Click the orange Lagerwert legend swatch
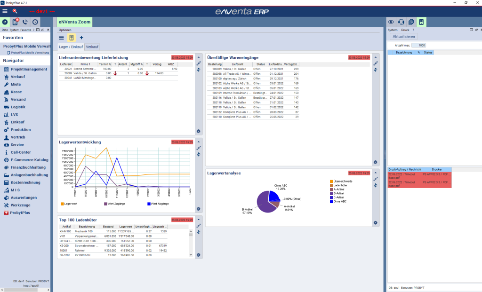482x292 pixels. pos(62,204)
